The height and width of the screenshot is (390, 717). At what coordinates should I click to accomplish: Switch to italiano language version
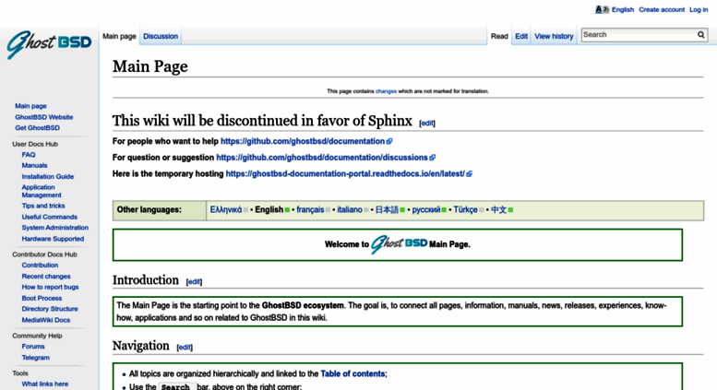pos(350,210)
